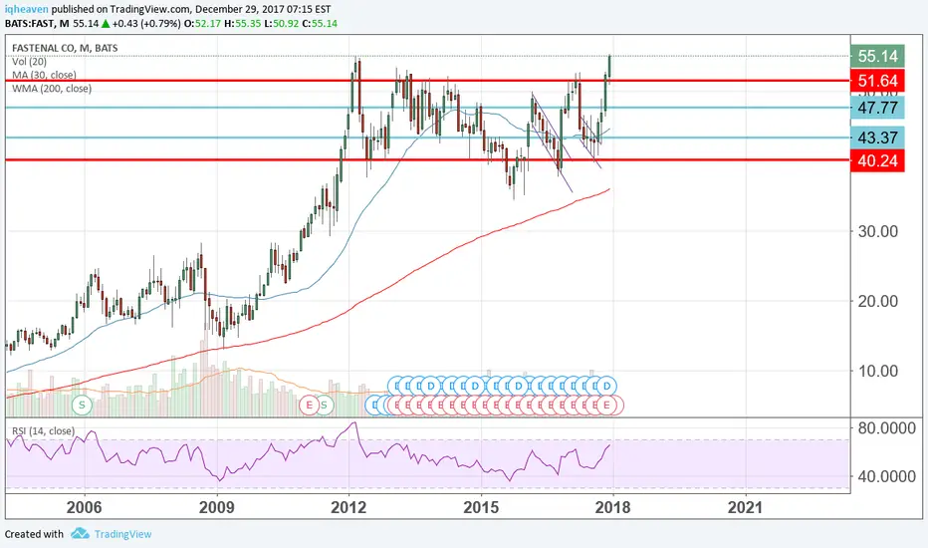This screenshot has width=928, height=548.
Task: Select the blue 47.77 price level label
Action: 877,108
